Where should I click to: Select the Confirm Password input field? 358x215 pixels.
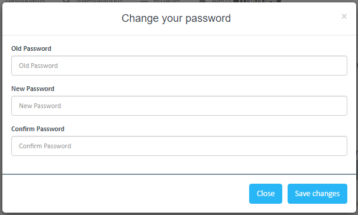pyautogui.click(x=179, y=146)
